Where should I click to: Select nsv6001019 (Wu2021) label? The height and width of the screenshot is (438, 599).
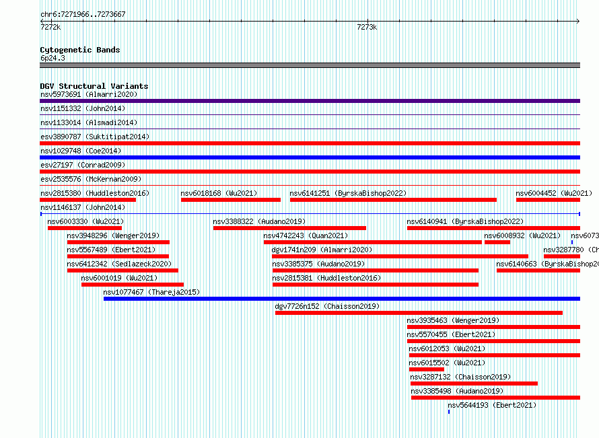(119, 278)
